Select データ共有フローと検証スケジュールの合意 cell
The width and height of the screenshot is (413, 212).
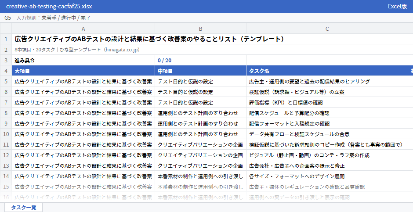tap(327, 134)
